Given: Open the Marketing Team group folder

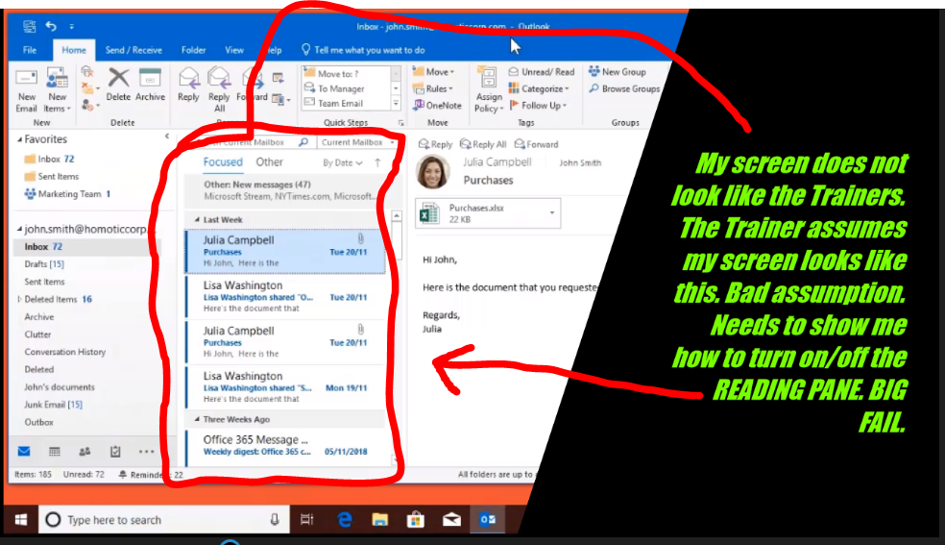Looking at the screenshot, I should pyautogui.click(x=67, y=194).
